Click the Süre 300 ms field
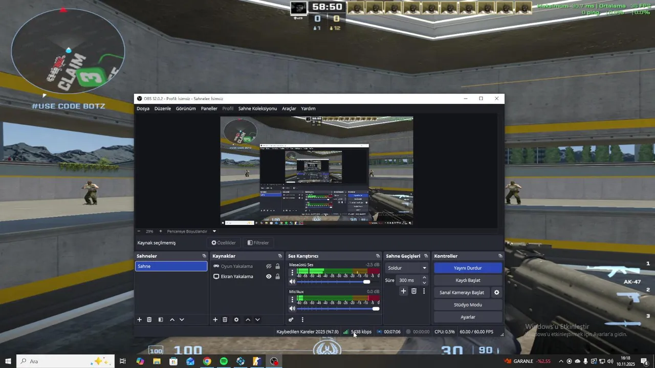Viewport: 655px width, 368px height. coord(408,280)
